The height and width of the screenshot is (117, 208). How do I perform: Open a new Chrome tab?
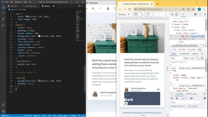(157, 4)
